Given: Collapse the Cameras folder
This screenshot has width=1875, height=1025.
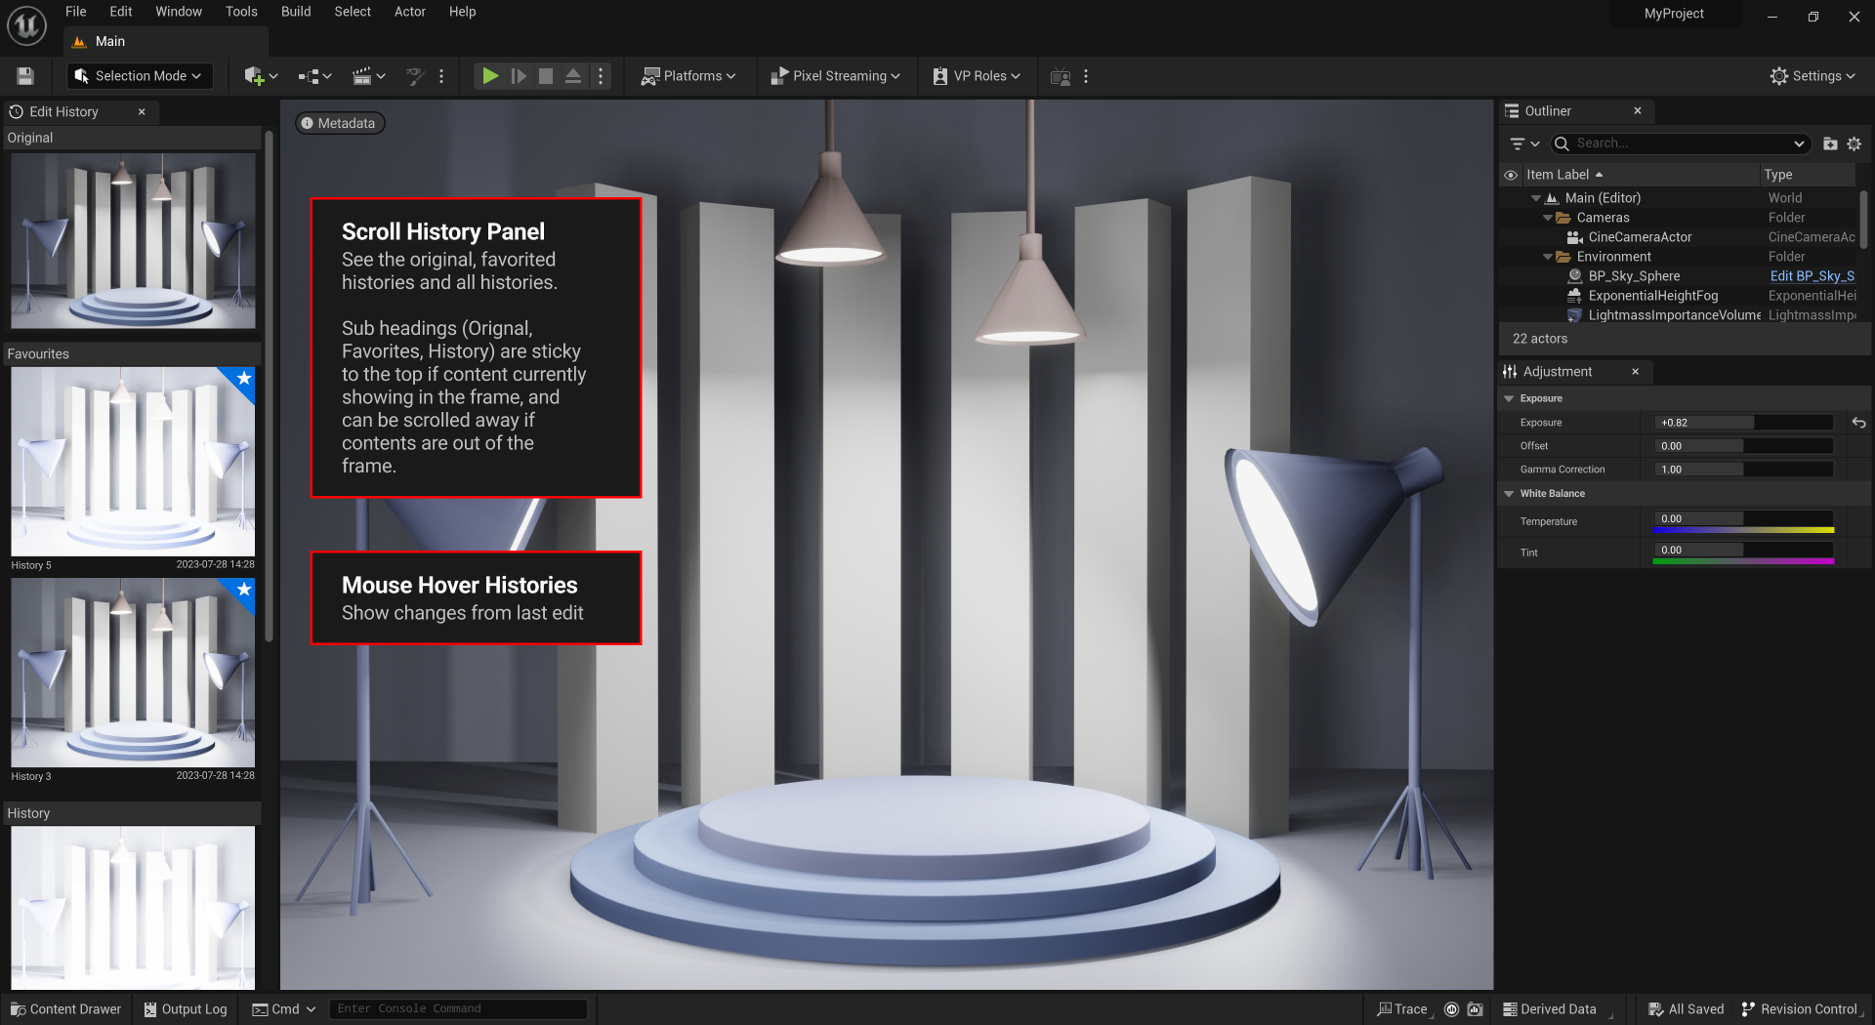Looking at the screenshot, I should click(x=1548, y=218).
